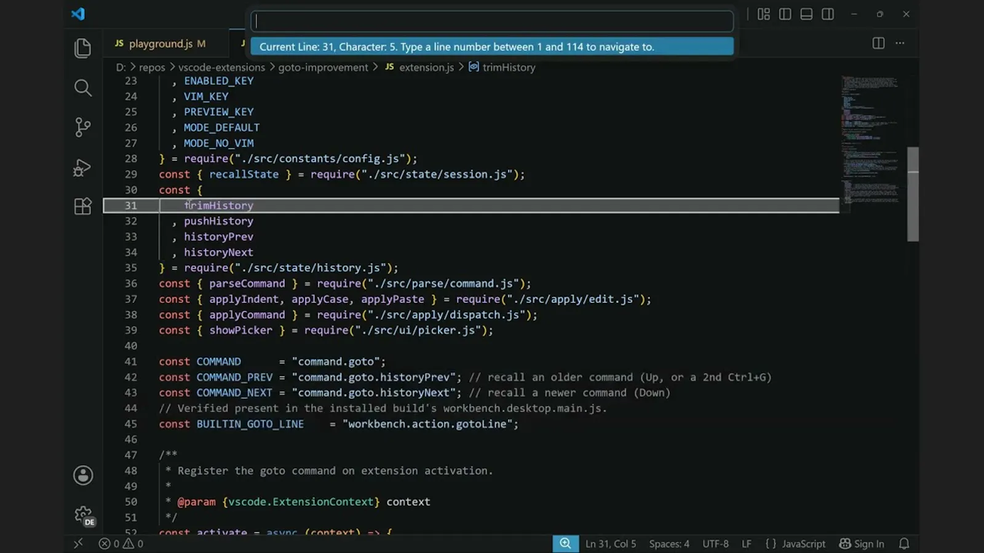Toggle the bottom panel
This screenshot has height=553, width=984.
pyautogui.click(x=806, y=14)
